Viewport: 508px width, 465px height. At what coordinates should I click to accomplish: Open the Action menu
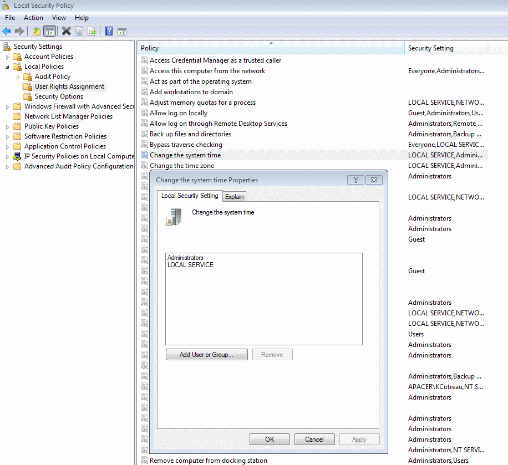pos(33,17)
